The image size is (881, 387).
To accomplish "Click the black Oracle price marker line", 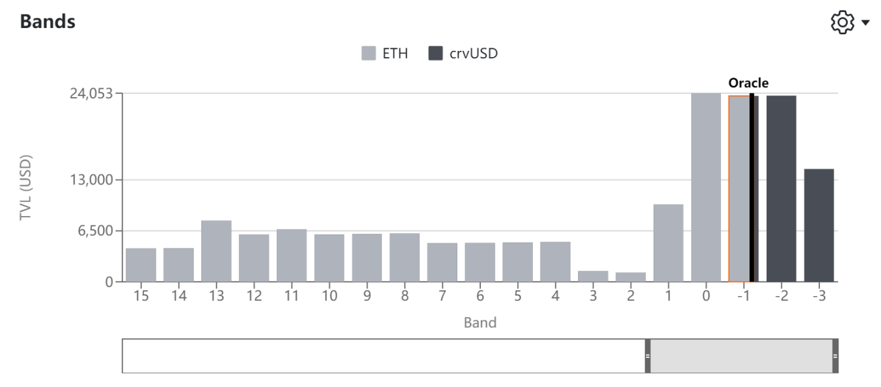I will click(x=752, y=187).
